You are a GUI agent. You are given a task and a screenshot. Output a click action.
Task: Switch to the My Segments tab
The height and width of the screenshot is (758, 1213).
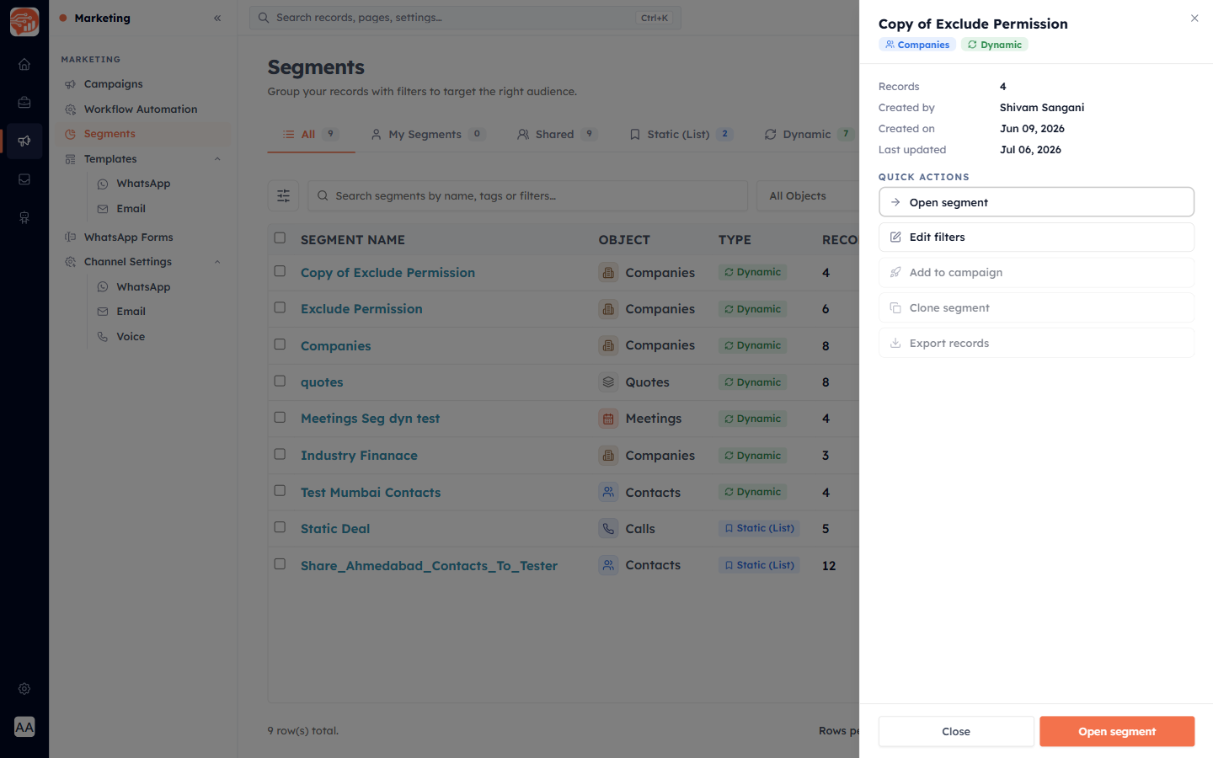point(428,134)
